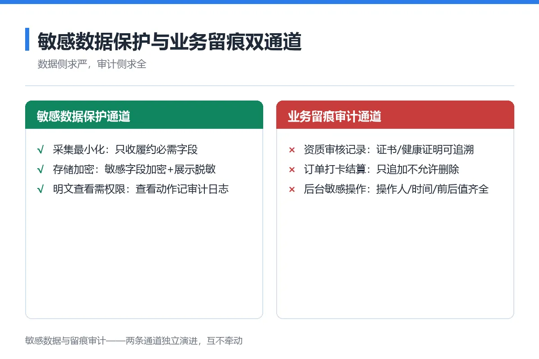
Task: Select the subtitle 数据侧求严,审计侧求全
Action: (x=92, y=64)
